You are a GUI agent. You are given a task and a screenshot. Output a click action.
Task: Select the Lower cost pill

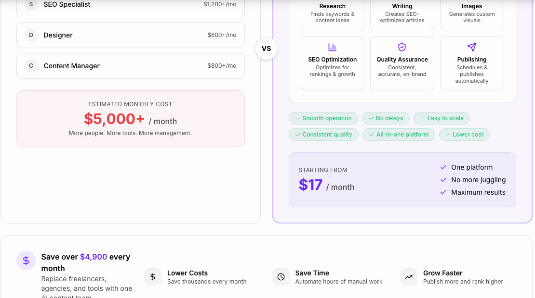coord(464,135)
